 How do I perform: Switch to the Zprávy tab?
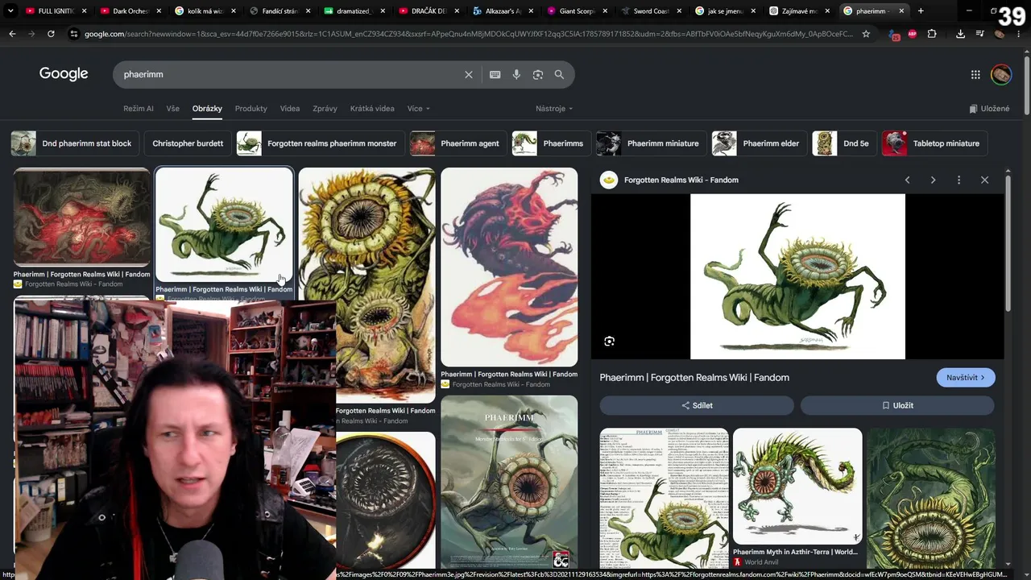pyautogui.click(x=325, y=109)
